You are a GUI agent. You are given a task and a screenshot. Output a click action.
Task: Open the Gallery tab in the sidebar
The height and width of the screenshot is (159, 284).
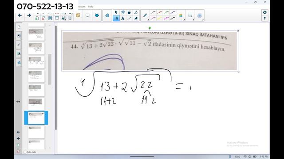(19, 36)
